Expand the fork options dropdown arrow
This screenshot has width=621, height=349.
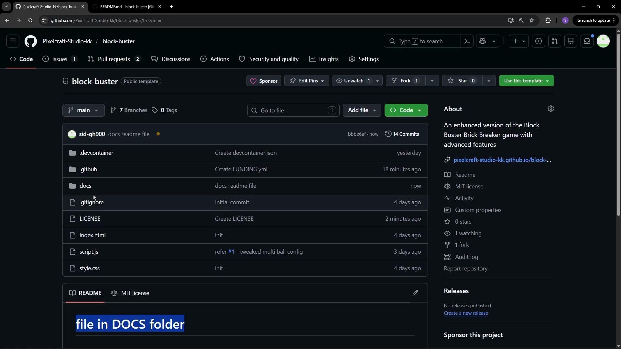(x=432, y=81)
